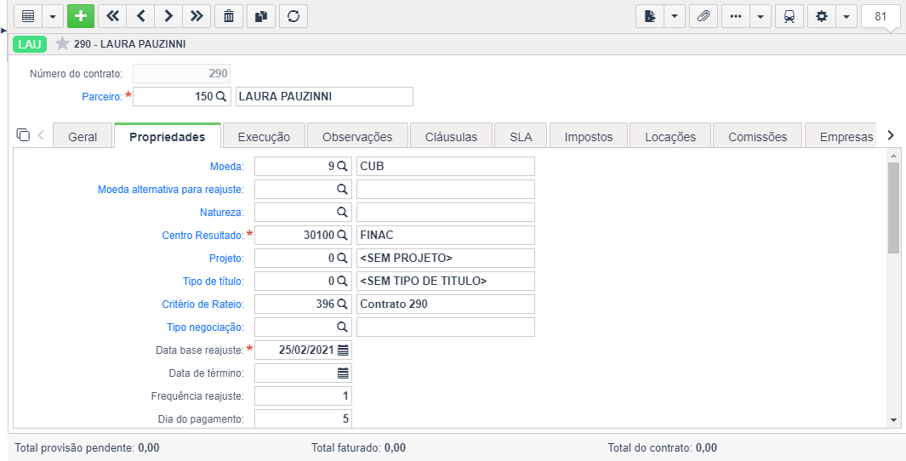Jump to the last record
This screenshot has width=906, height=461.
tap(197, 16)
